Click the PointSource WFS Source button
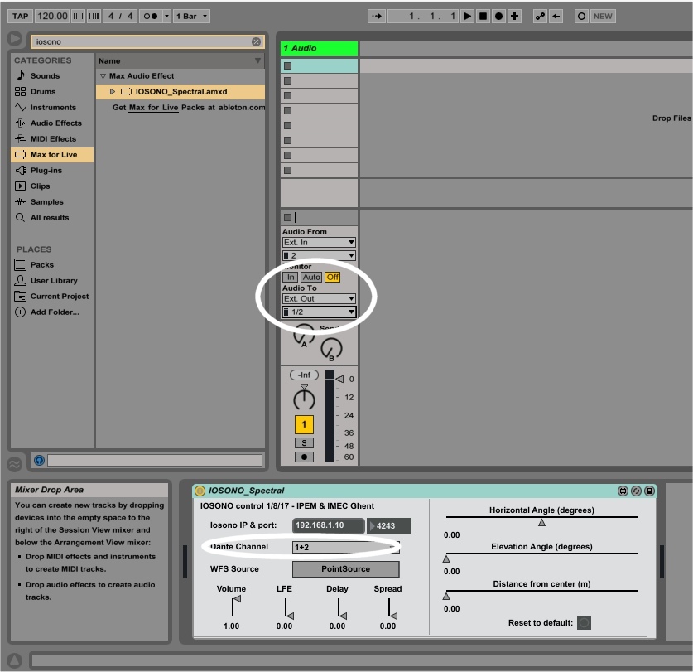The width and height of the screenshot is (693, 672). pyautogui.click(x=345, y=569)
